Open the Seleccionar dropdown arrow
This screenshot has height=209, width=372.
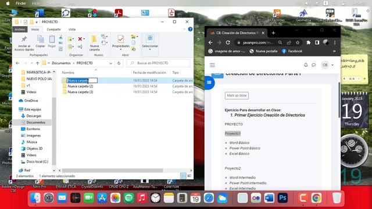coord(150,49)
